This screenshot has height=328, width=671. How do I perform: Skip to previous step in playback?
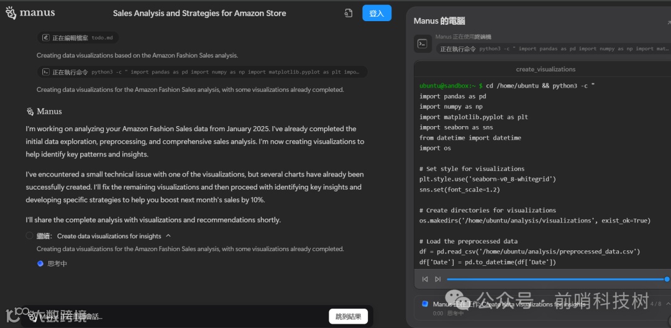tap(425, 280)
